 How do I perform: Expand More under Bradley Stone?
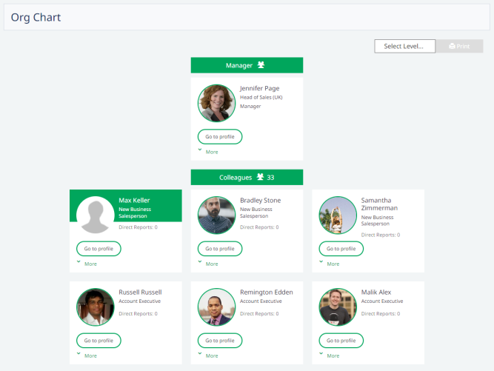point(211,264)
